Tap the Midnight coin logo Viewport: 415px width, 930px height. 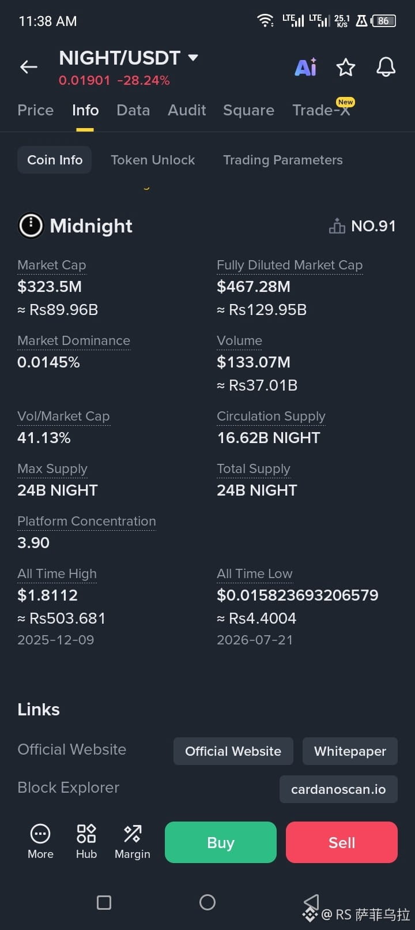click(31, 226)
